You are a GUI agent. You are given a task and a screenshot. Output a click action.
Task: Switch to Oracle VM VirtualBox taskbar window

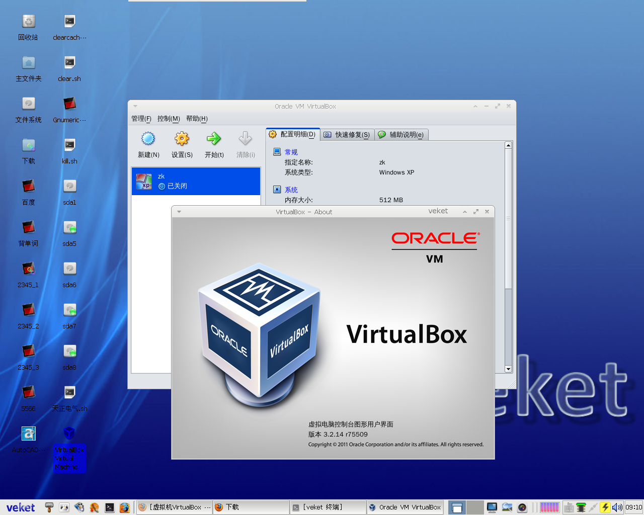pos(405,507)
